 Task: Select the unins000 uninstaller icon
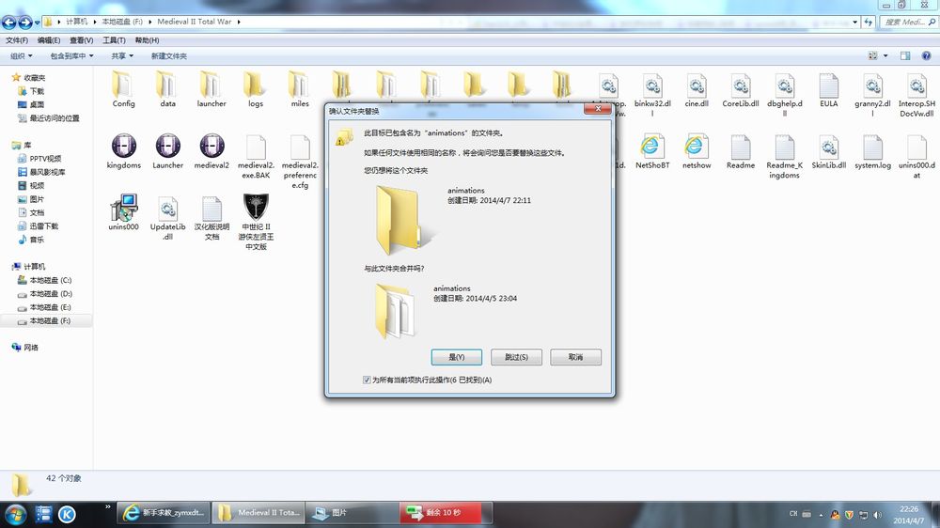click(123, 212)
